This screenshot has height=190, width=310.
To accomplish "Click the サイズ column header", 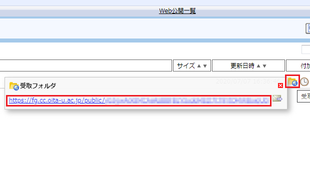I will click(192, 65).
